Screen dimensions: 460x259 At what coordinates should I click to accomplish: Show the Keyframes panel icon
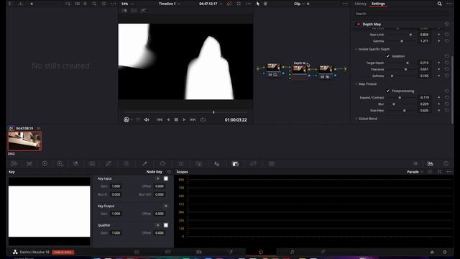(415, 163)
